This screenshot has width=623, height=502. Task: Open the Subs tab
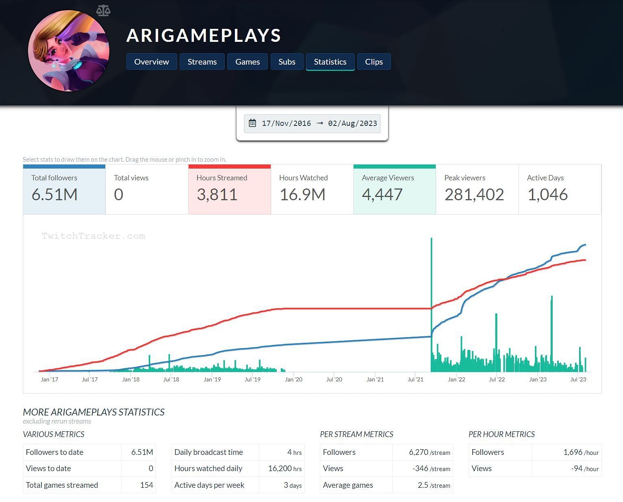pyautogui.click(x=287, y=62)
